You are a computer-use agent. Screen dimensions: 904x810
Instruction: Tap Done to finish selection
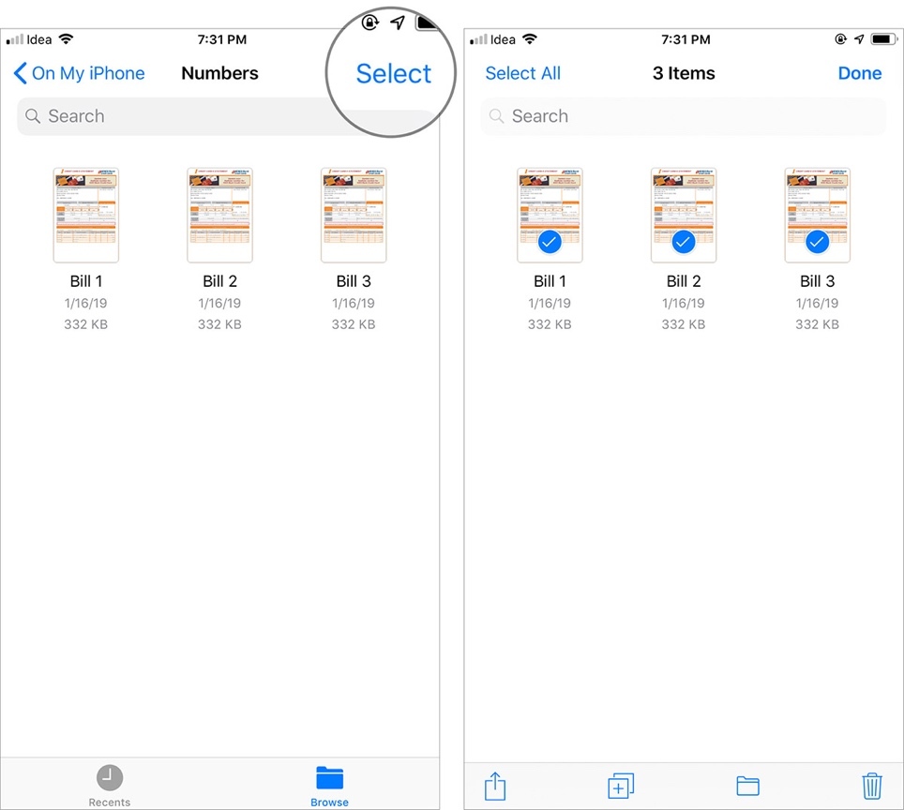[x=860, y=73]
